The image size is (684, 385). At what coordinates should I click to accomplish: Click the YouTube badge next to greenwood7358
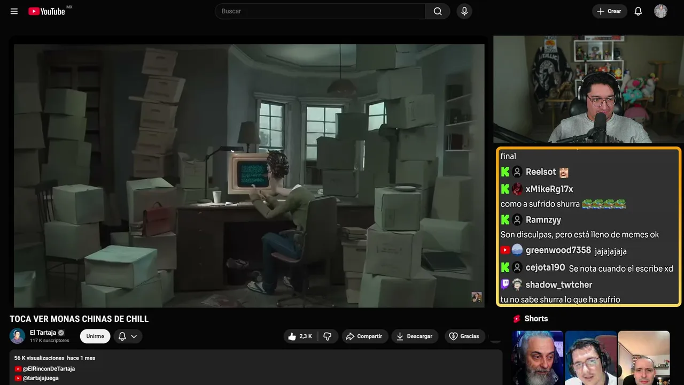point(505,250)
